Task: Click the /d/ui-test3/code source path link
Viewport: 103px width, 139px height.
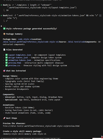Action: (76, 42)
